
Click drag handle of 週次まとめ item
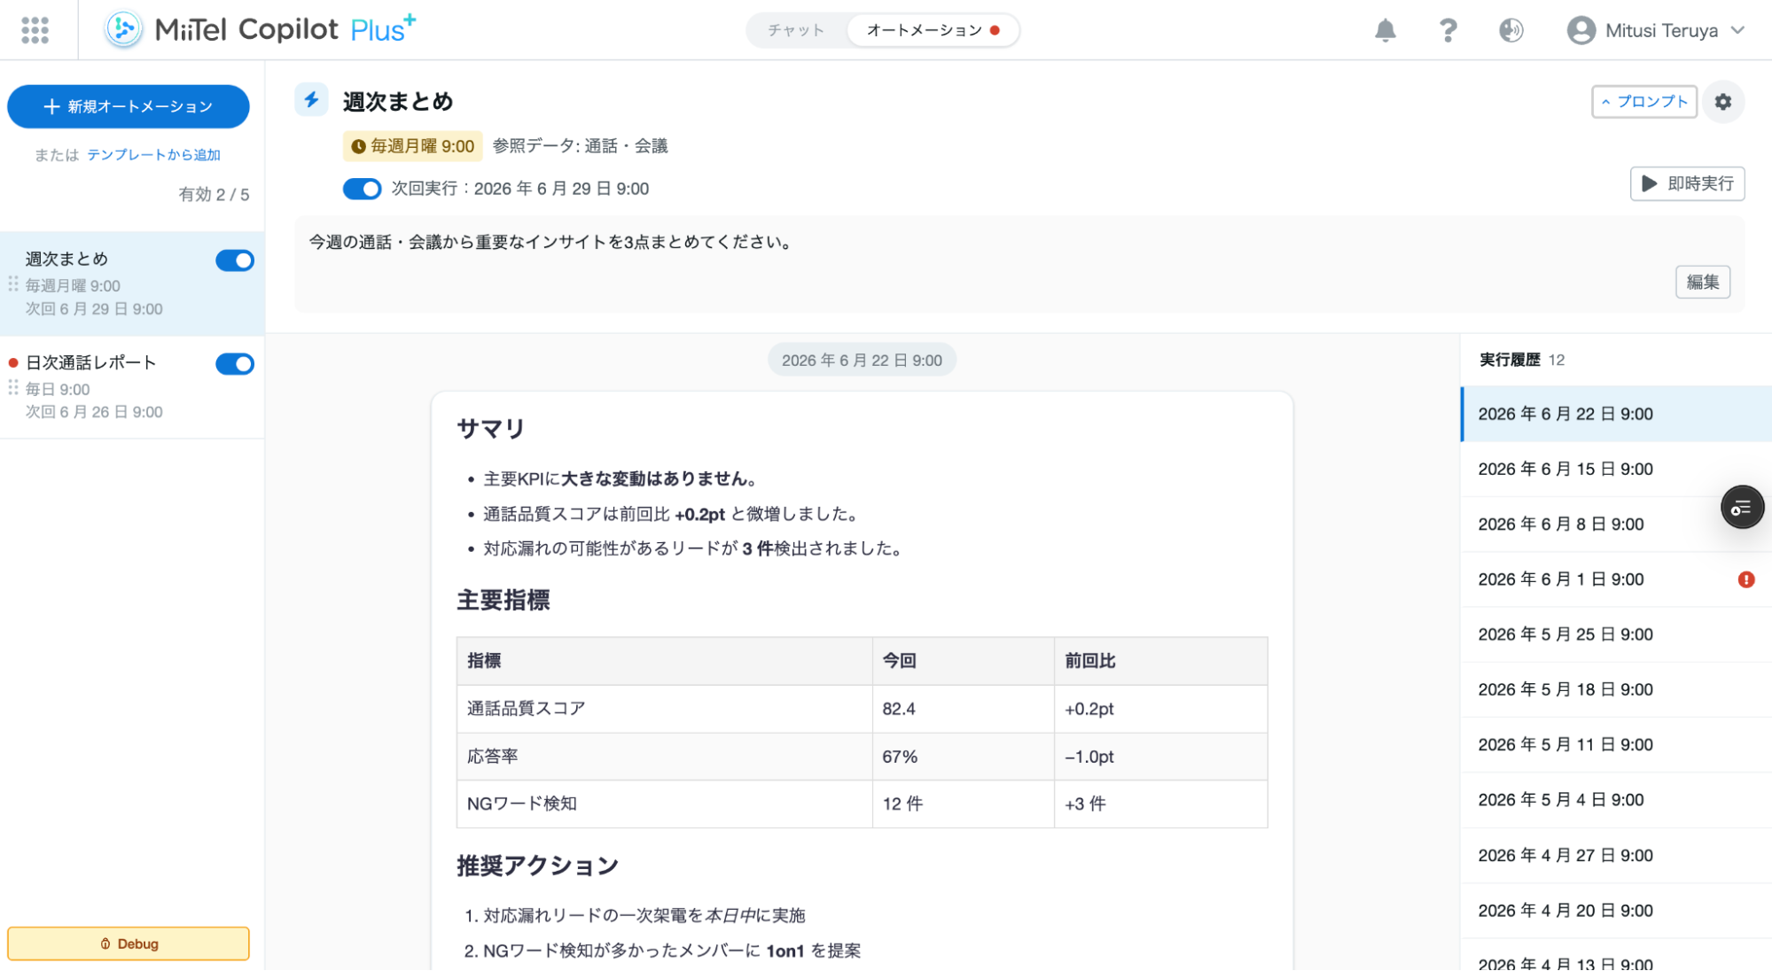click(x=13, y=284)
